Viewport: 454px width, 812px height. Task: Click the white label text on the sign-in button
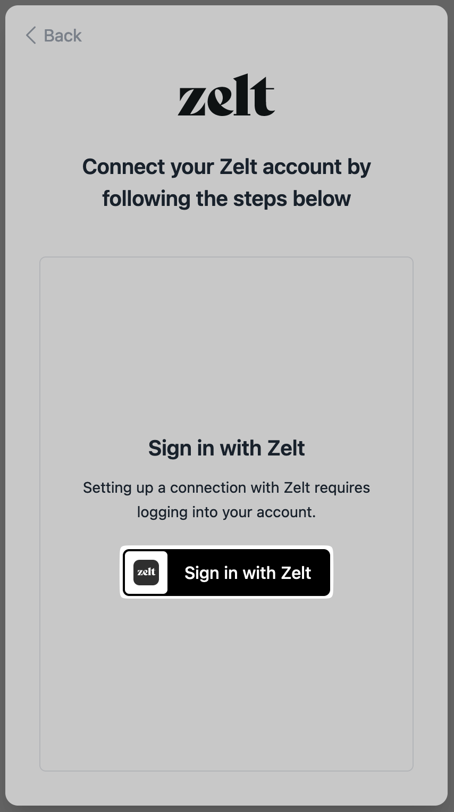(x=248, y=573)
